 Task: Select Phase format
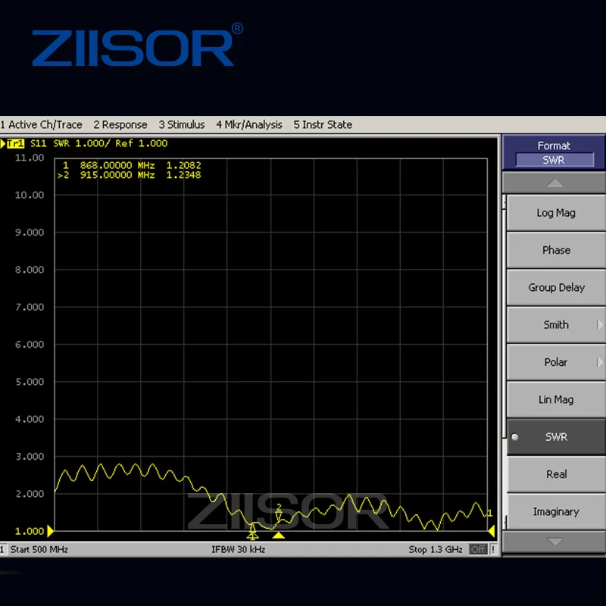pos(556,250)
